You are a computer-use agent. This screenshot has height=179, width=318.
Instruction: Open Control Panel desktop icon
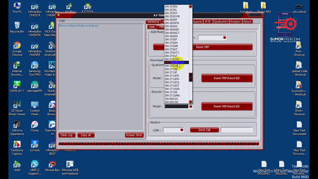(35, 108)
